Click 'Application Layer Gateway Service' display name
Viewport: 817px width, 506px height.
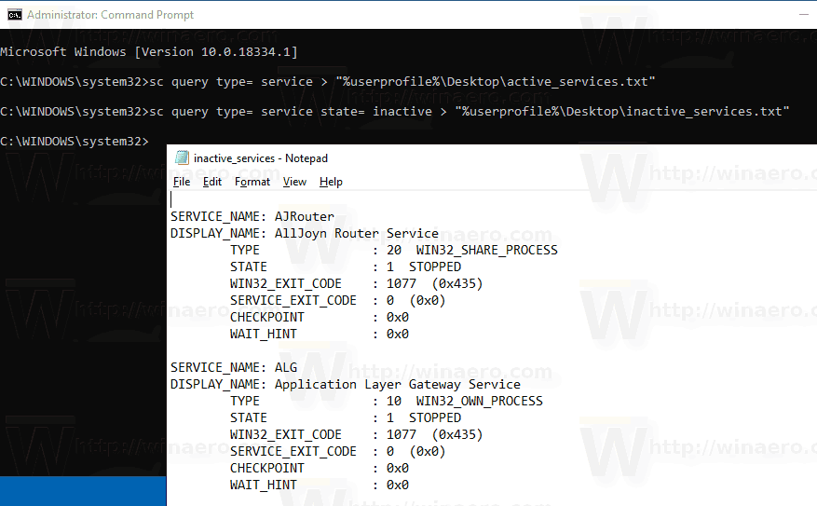pos(398,384)
